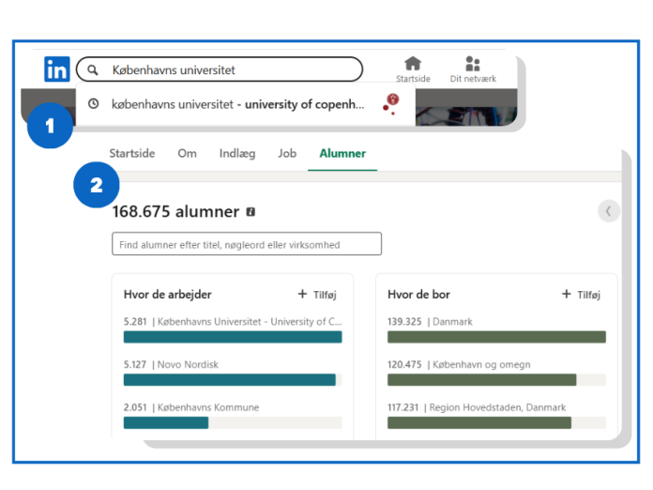Viewport: 653px width, 490px height.
Task: Select the Københavns Universitet employer bar
Action: (x=233, y=337)
